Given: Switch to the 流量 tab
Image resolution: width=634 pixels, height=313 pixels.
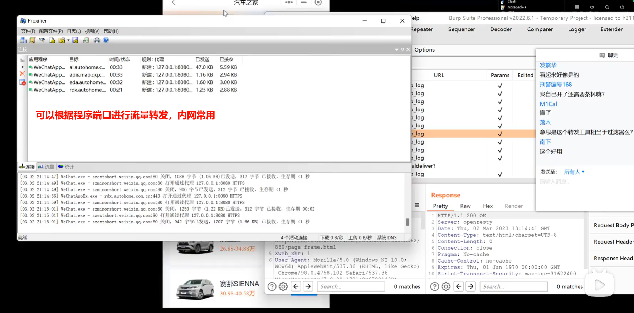Looking at the screenshot, I should (x=47, y=167).
